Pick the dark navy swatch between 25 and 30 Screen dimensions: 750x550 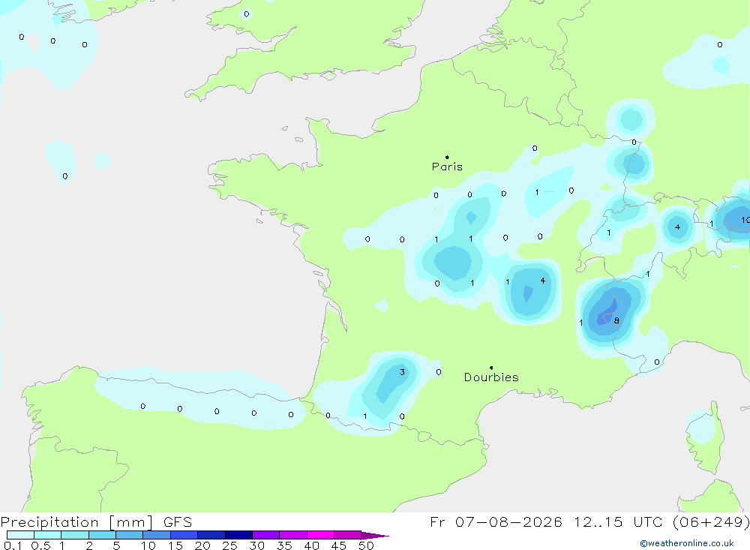[x=238, y=535]
